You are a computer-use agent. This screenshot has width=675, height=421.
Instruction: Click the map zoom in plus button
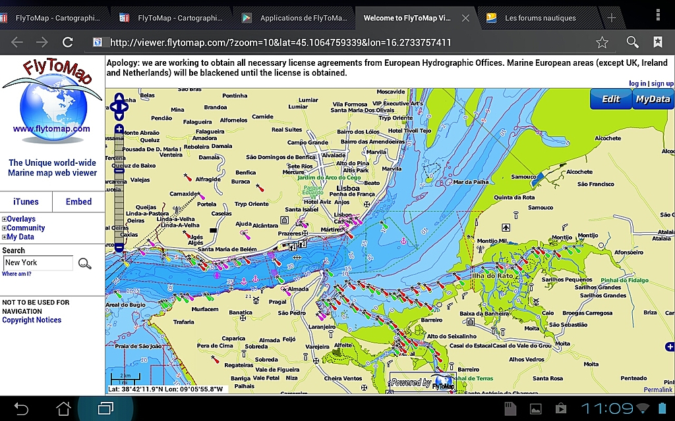(119, 130)
